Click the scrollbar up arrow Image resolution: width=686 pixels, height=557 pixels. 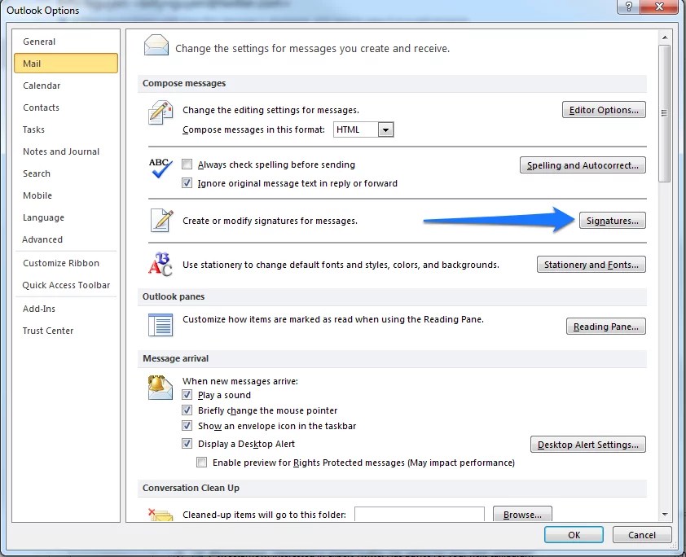pyautogui.click(x=665, y=37)
